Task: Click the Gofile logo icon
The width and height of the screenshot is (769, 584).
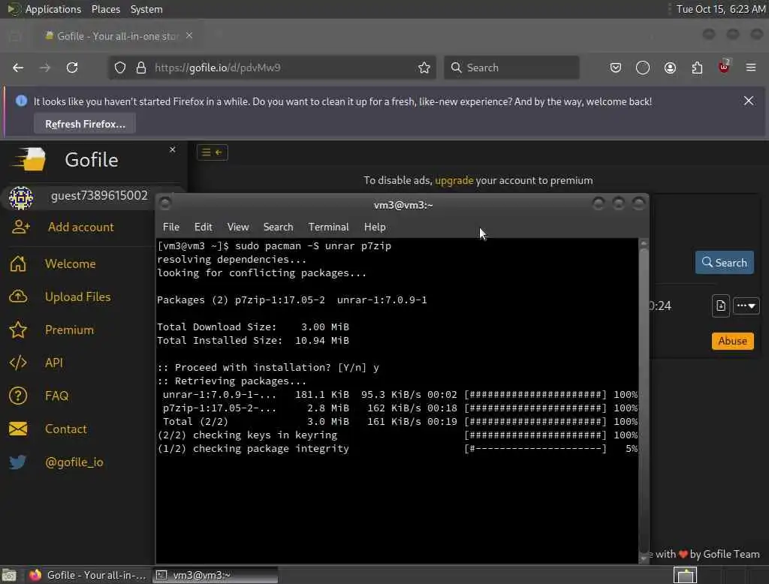Action: pos(29,159)
